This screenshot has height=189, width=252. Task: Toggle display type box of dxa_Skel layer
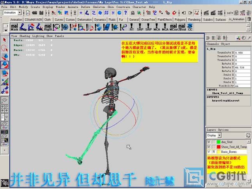coord(214,142)
